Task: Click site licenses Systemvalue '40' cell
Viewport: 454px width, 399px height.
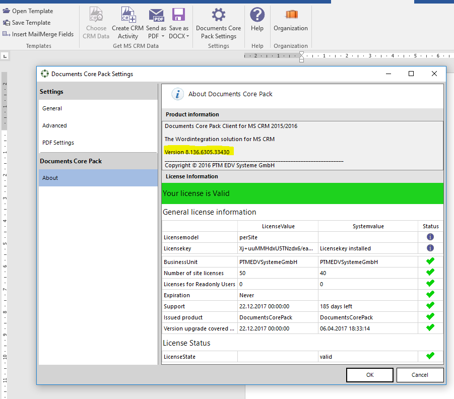Action: (x=368, y=273)
